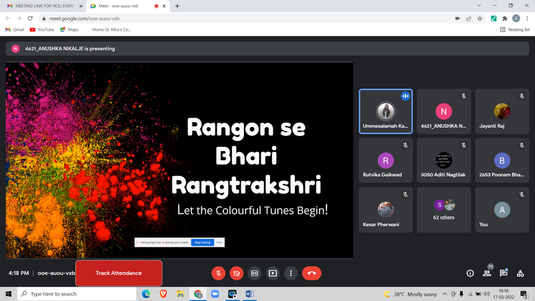Viewport: 535px width, 301px height.
Task: Close the Meet browser tab
Action: coord(164,6)
